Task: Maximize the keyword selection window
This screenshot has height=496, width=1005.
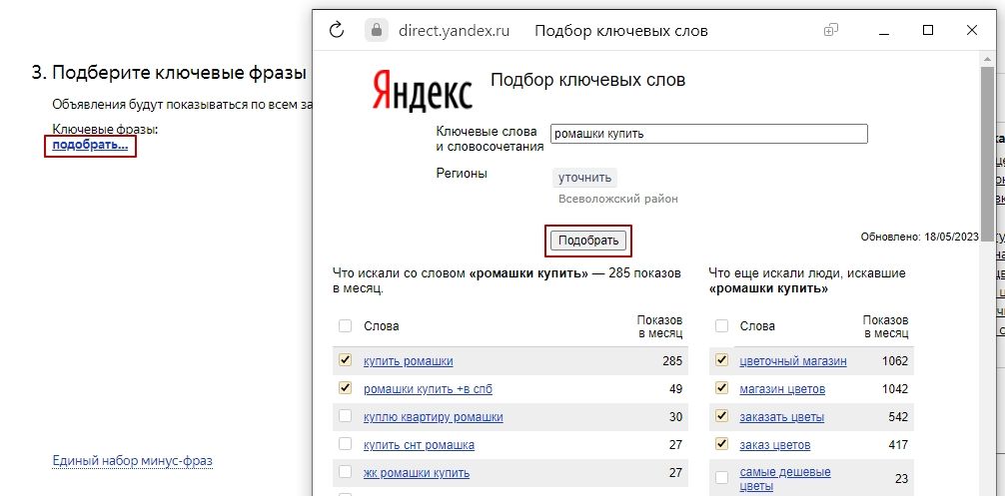Action: tap(928, 30)
